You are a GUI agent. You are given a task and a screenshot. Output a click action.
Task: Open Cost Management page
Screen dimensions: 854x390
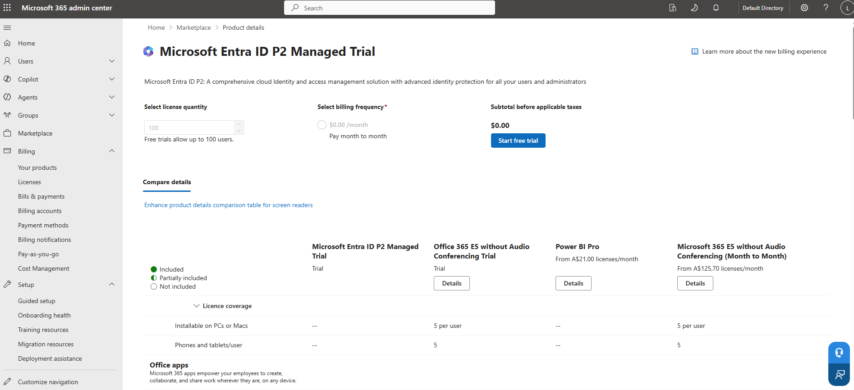[x=44, y=268]
